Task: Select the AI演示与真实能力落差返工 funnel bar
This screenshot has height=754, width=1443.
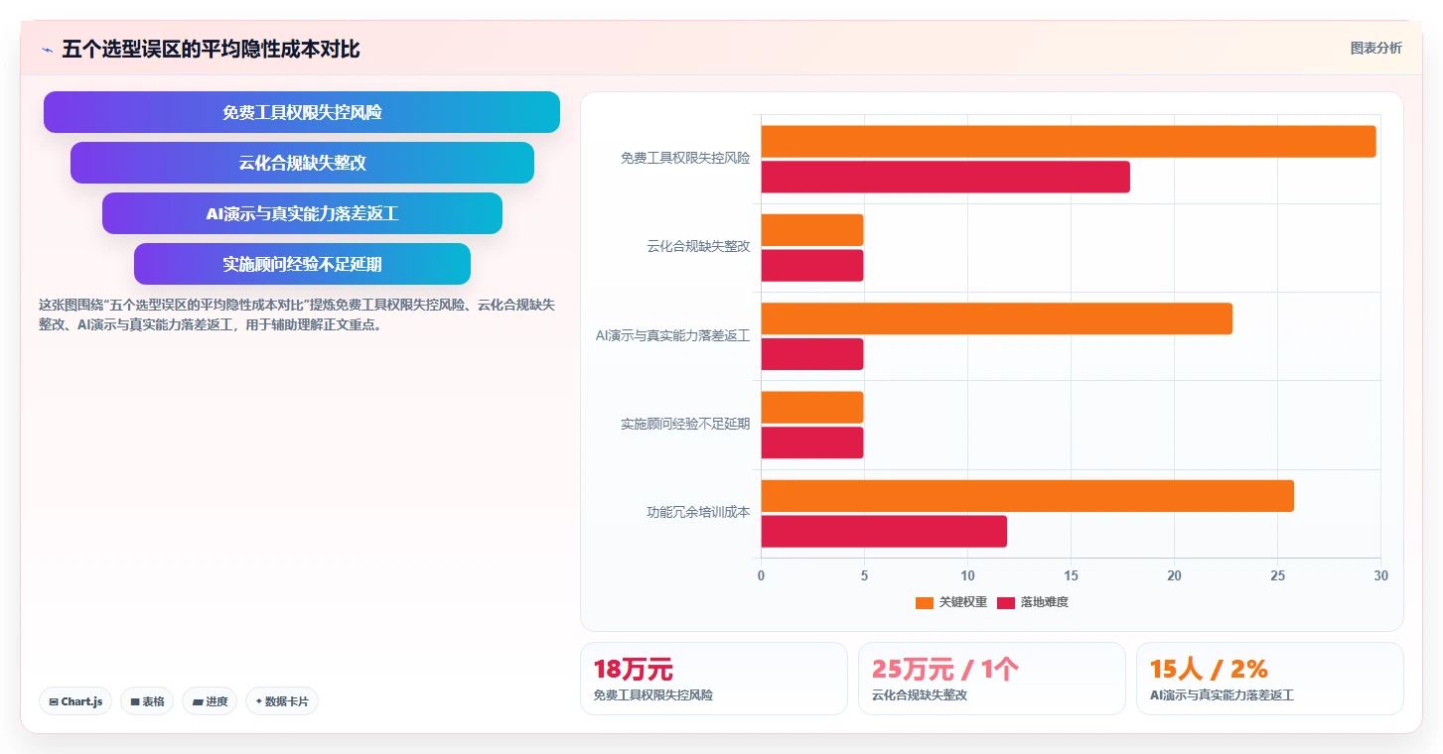Action: click(x=302, y=213)
